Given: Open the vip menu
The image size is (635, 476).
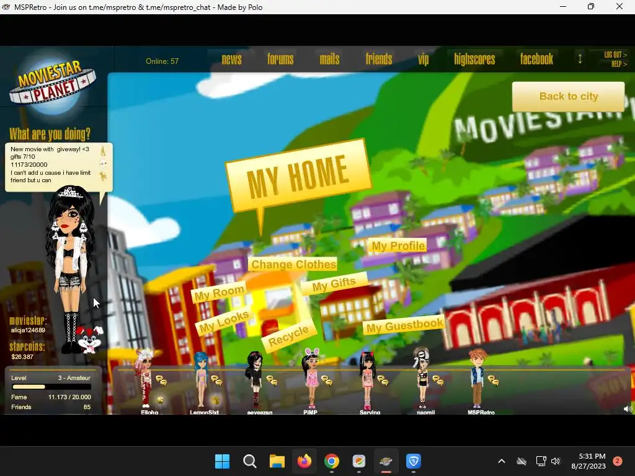Looking at the screenshot, I should pos(423,59).
